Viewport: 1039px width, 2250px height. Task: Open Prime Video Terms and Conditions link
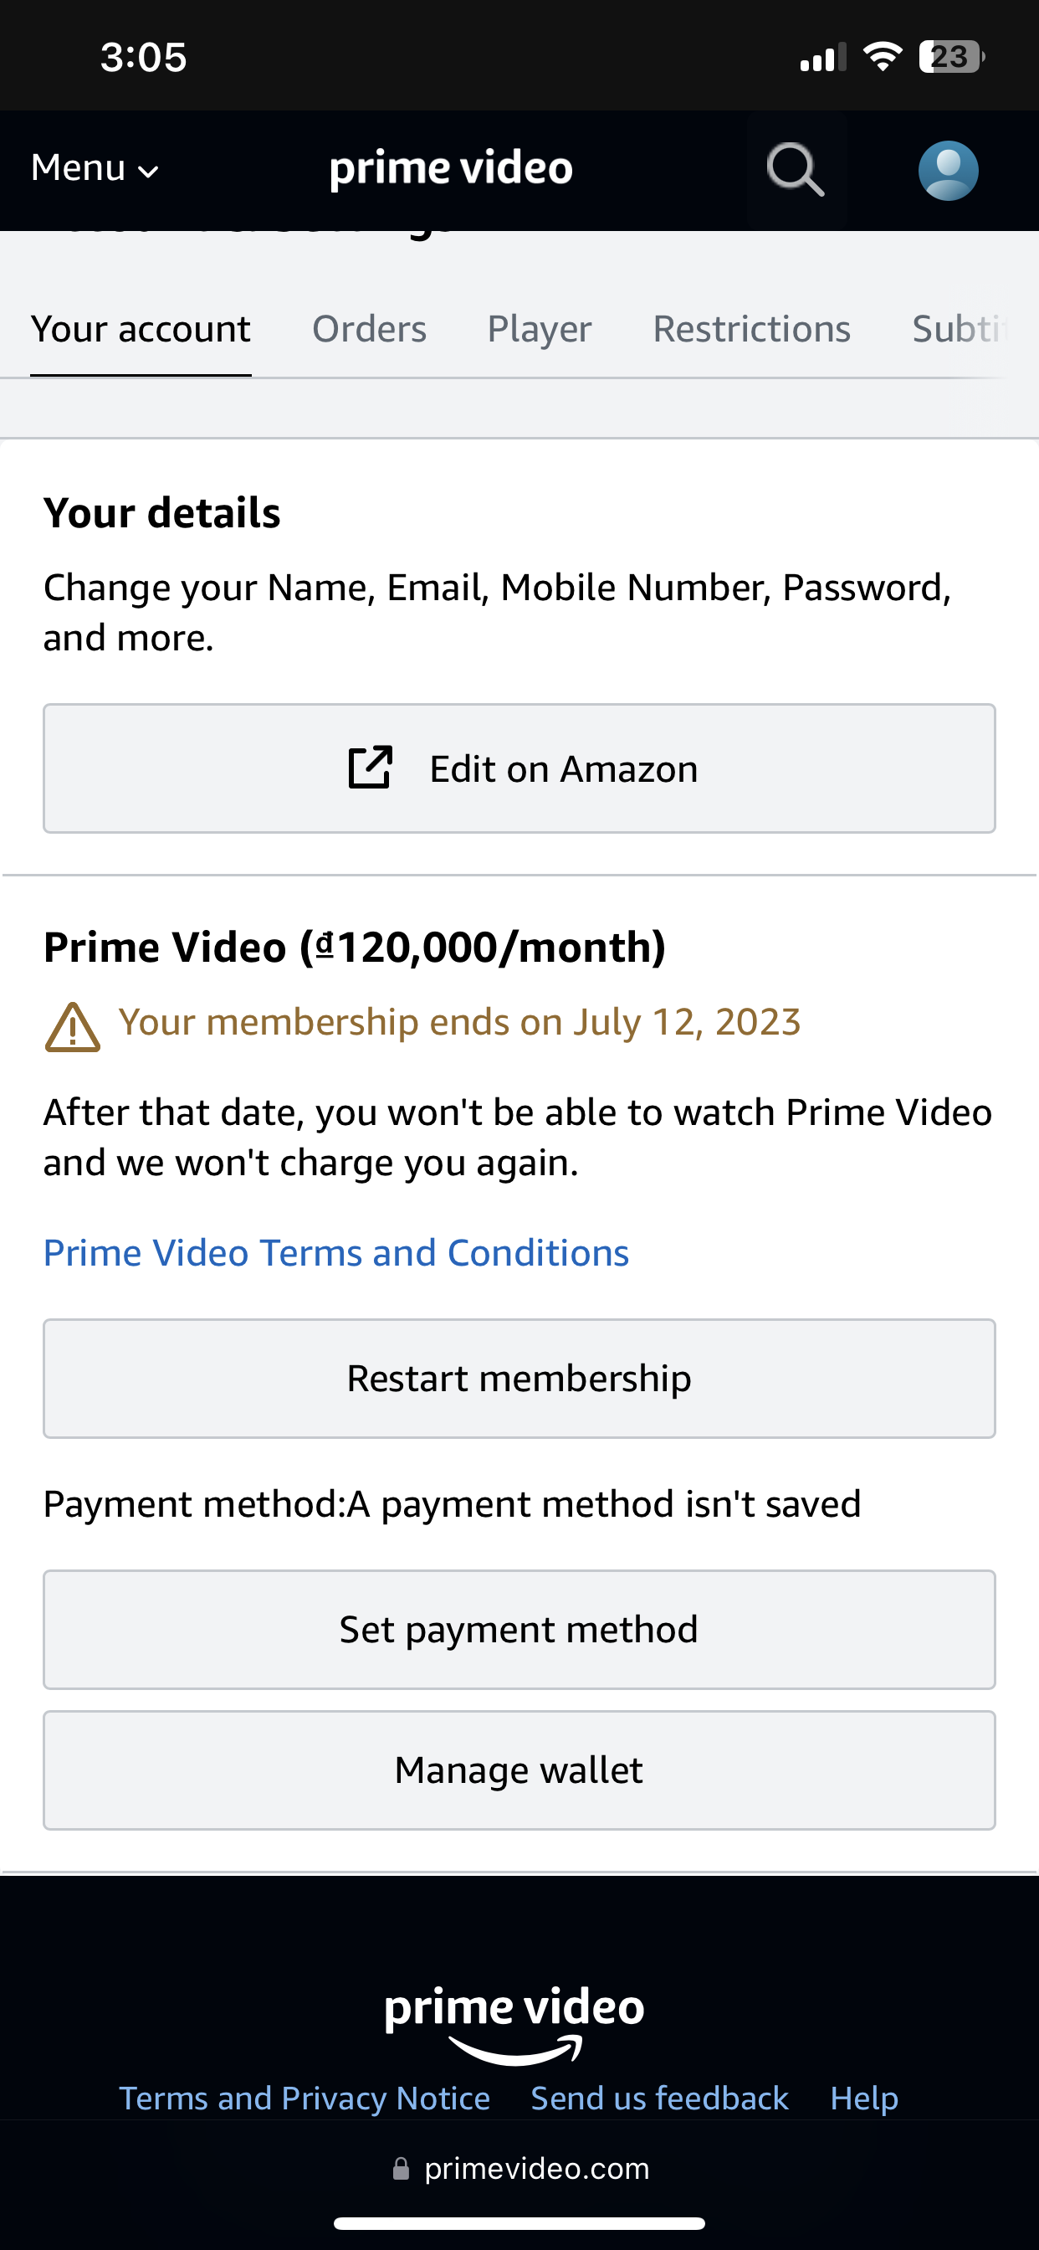click(x=336, y=1252)
